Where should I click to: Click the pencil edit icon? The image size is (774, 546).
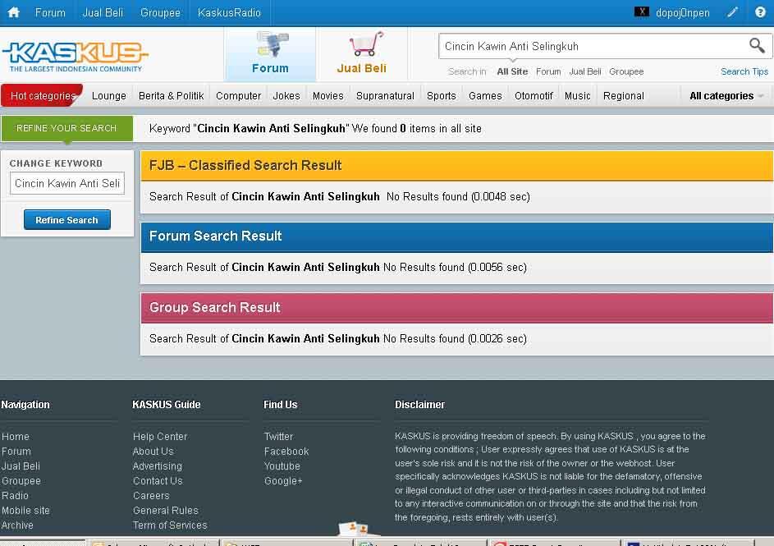[x=732, y=12]
